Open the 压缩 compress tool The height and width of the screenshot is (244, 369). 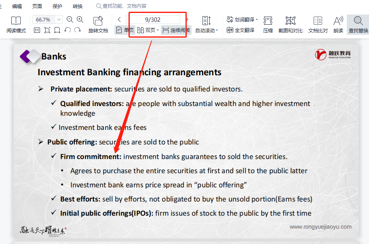pyautogui.click(x=268, y=24)
